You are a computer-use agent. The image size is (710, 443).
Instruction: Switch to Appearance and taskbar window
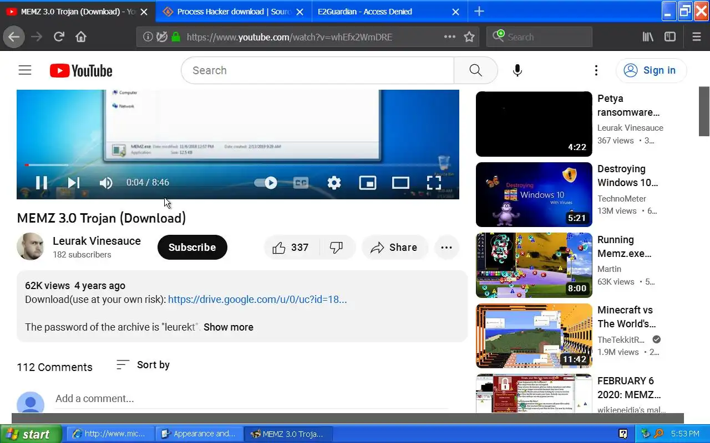[x=199, y=434]
